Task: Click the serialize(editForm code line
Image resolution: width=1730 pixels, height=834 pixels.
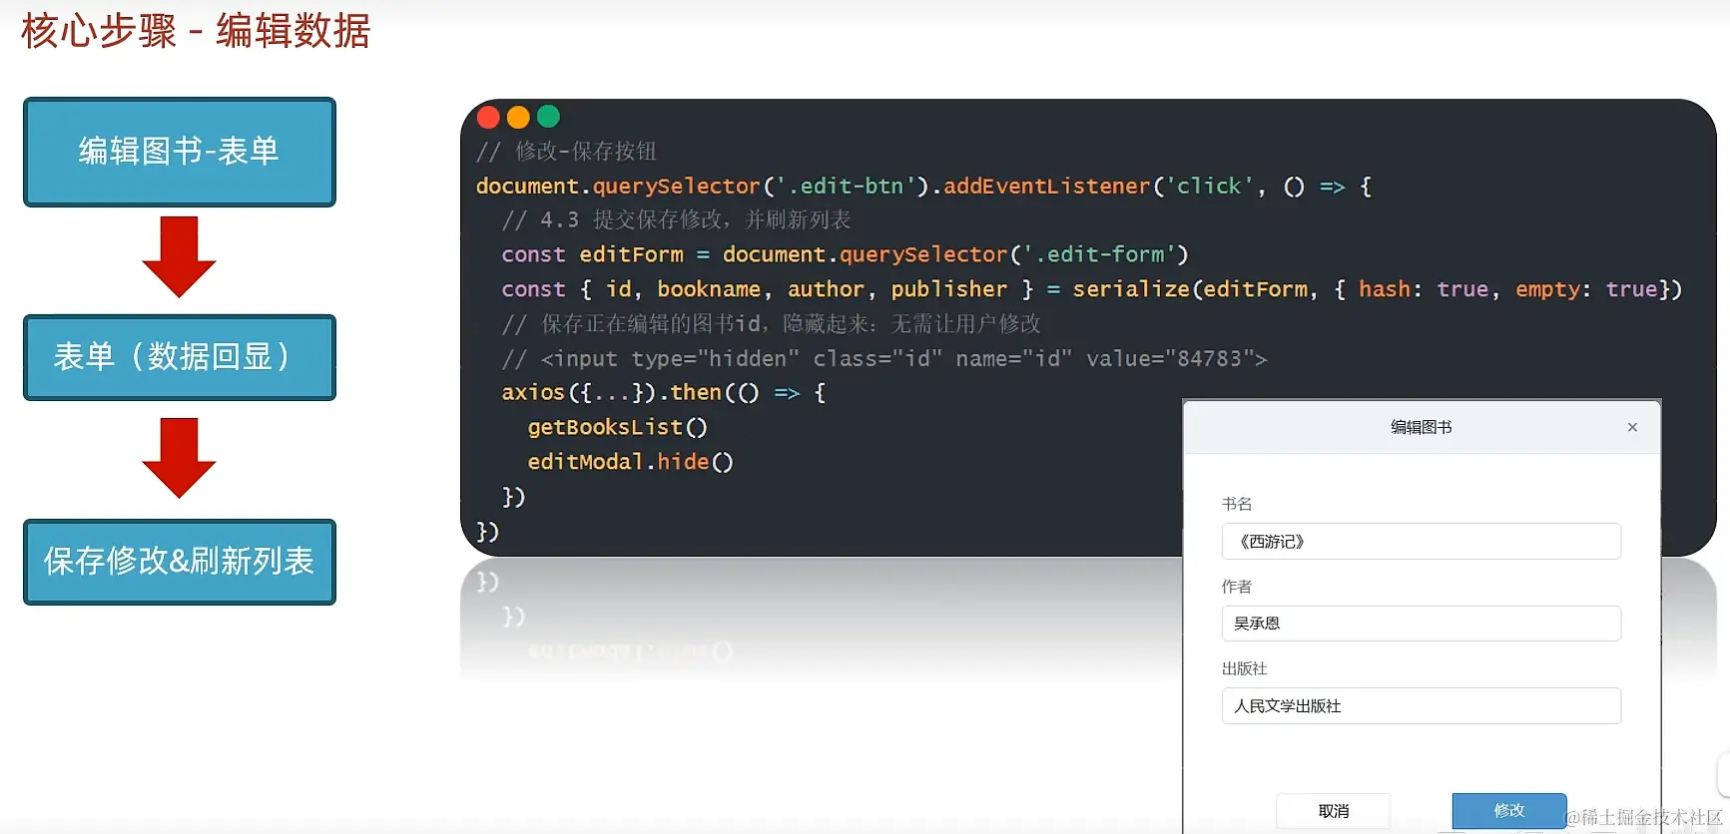Action: click(1092, 289)
